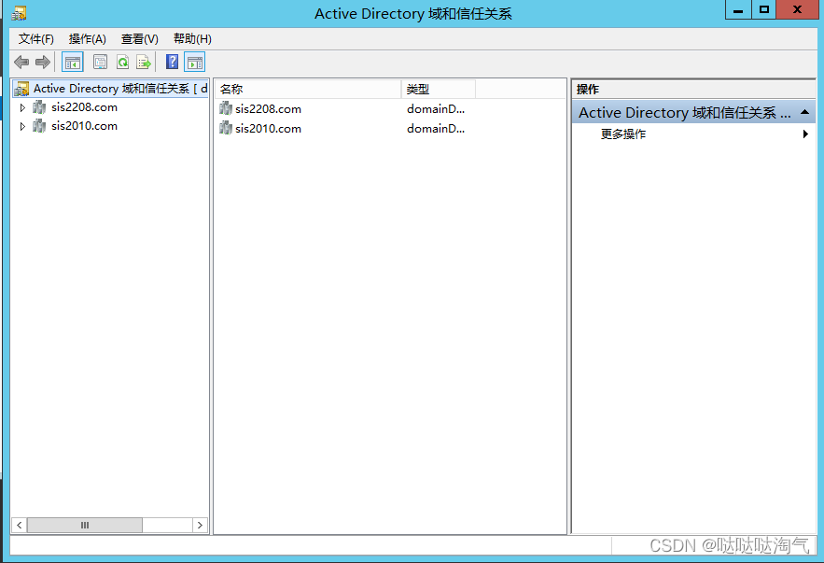Click the root Active Directory tree node icon
824x563 pixels.
(21, 89)
